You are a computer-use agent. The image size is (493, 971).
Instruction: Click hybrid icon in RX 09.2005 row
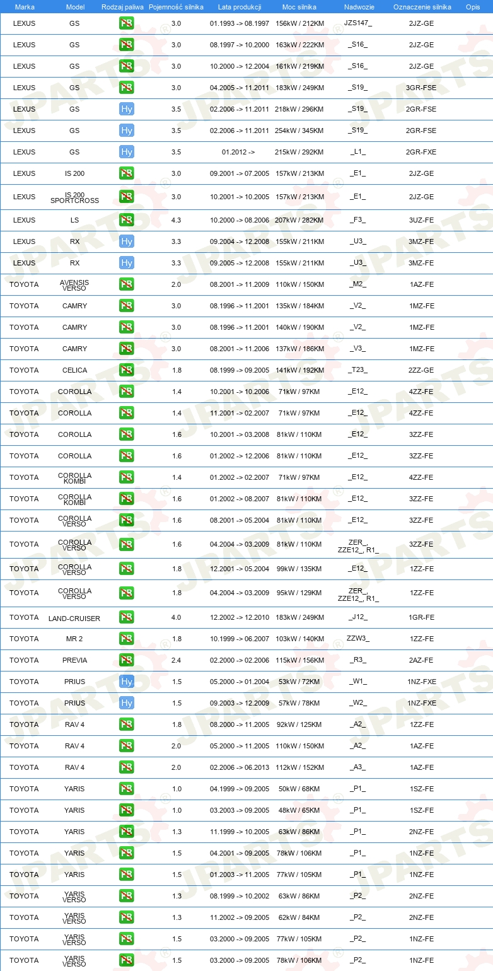pos(126,263)
